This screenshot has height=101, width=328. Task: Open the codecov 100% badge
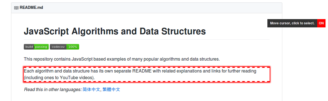tap(64, 47)
